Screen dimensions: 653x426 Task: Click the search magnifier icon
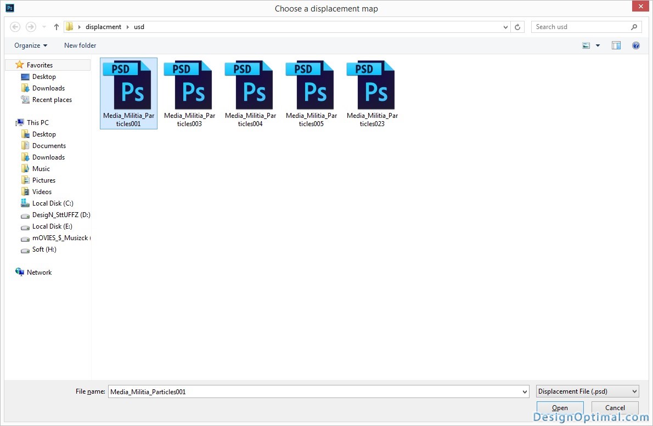634,27
